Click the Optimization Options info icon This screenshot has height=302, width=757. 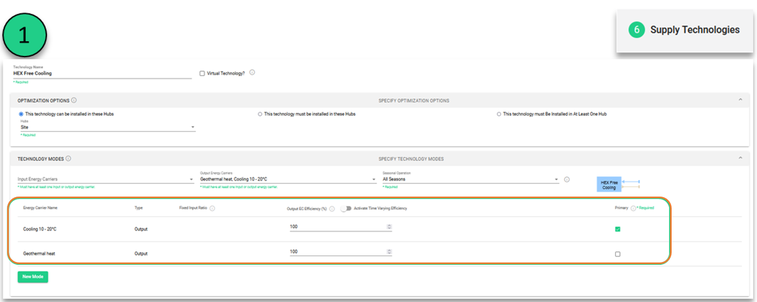[74, 100]
